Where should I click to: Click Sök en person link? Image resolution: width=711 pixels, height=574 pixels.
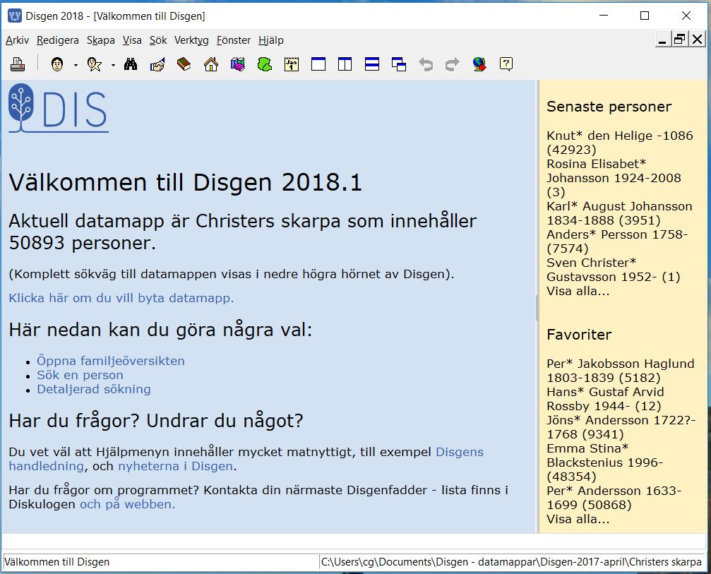pyautogui.click(x=80, y=375)
